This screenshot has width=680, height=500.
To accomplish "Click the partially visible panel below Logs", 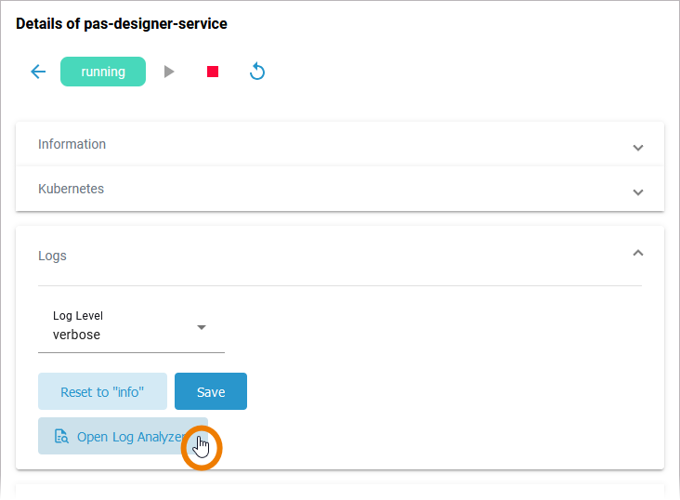I will tap(340, 492).
